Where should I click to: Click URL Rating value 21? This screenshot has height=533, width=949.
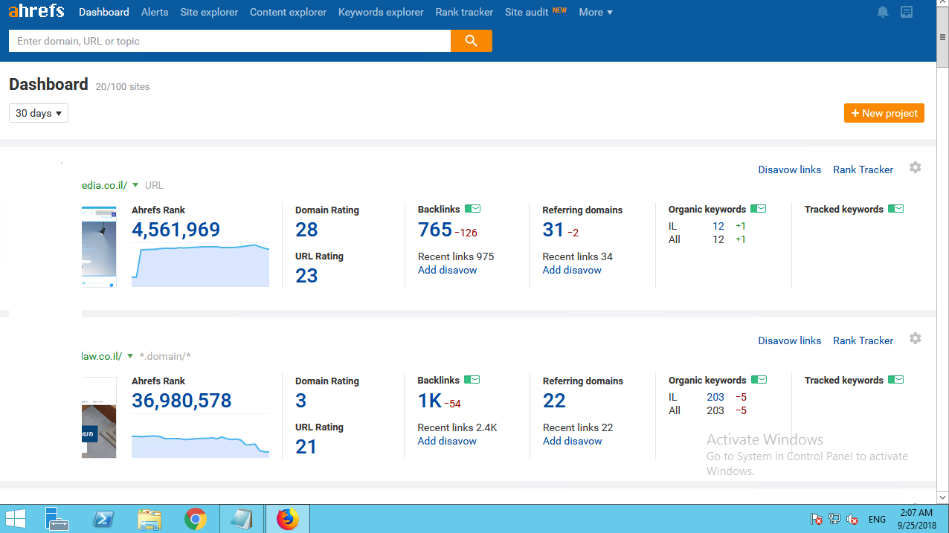click(x=306, y=447)
